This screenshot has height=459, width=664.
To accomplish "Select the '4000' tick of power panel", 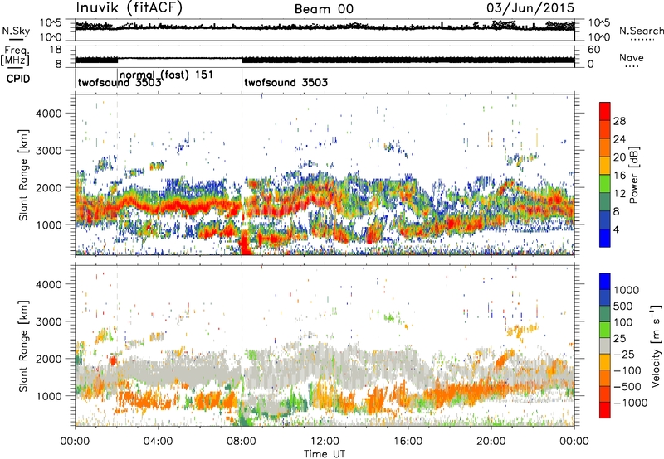I will tap(49, 114).
